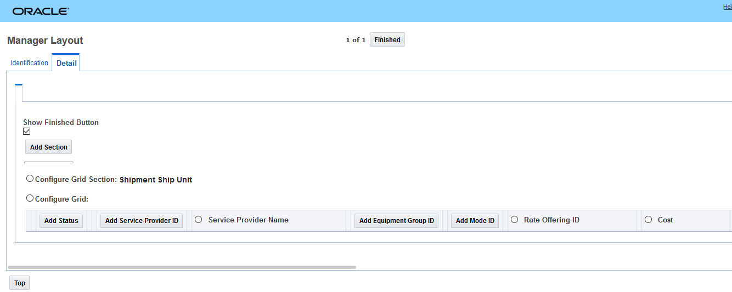Click the Oracle logo
Viewport: 732px width, 292px height.
[41, 11]
